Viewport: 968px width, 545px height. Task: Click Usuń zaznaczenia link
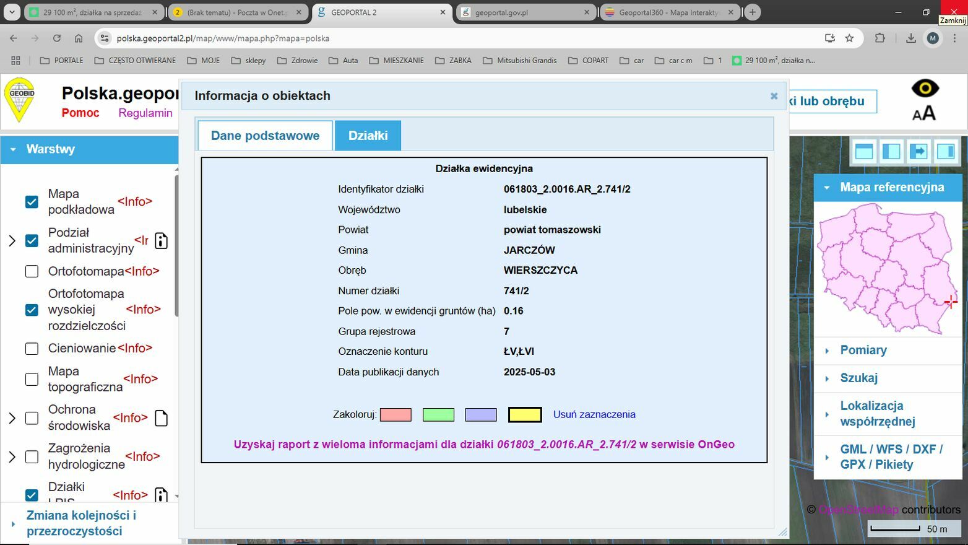[x=594, y=414]
